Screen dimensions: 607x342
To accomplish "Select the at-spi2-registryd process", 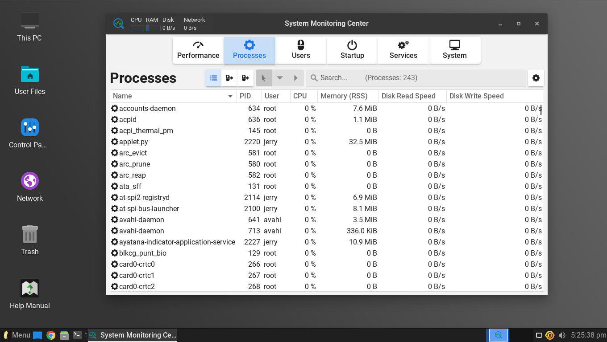I will pos(327,197).
